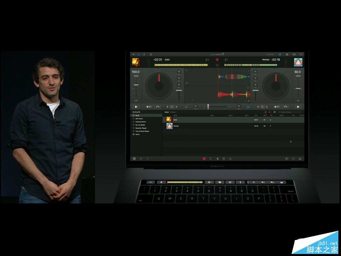Screen dimensions: 341x256
Task: Select the music note tab icon in bottom bar
Action: coord(211,159)
